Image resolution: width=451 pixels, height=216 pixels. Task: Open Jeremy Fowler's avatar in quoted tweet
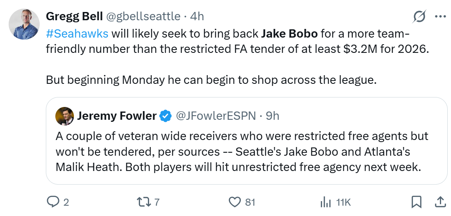point(64,116)
